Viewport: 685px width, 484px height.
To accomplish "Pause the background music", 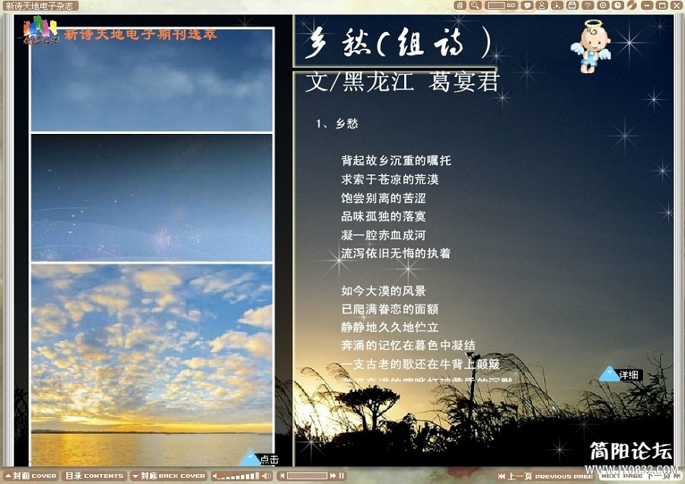I will [x=341, y=476].
